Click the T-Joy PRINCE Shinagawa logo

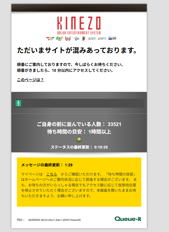point(92,39)
